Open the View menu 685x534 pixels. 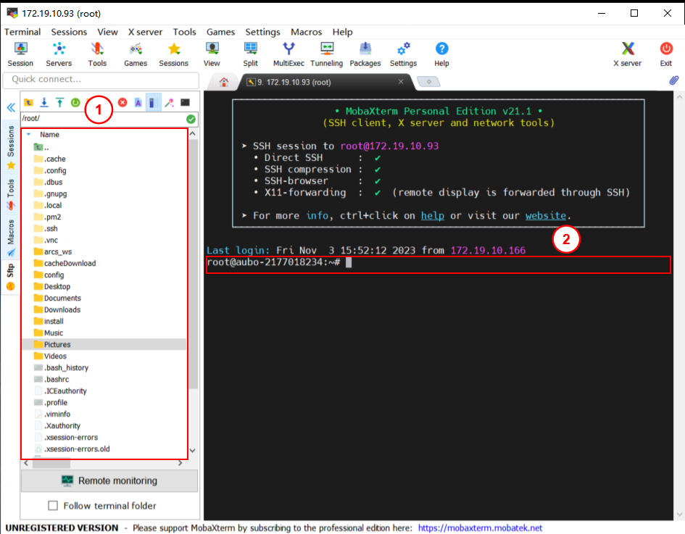(107, 32)
